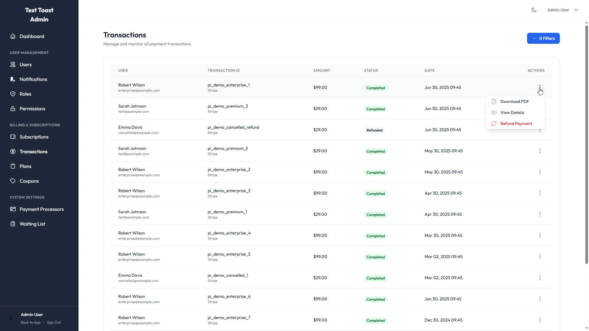Click the Back to App link
589x331 pixels.
(30, 322)
